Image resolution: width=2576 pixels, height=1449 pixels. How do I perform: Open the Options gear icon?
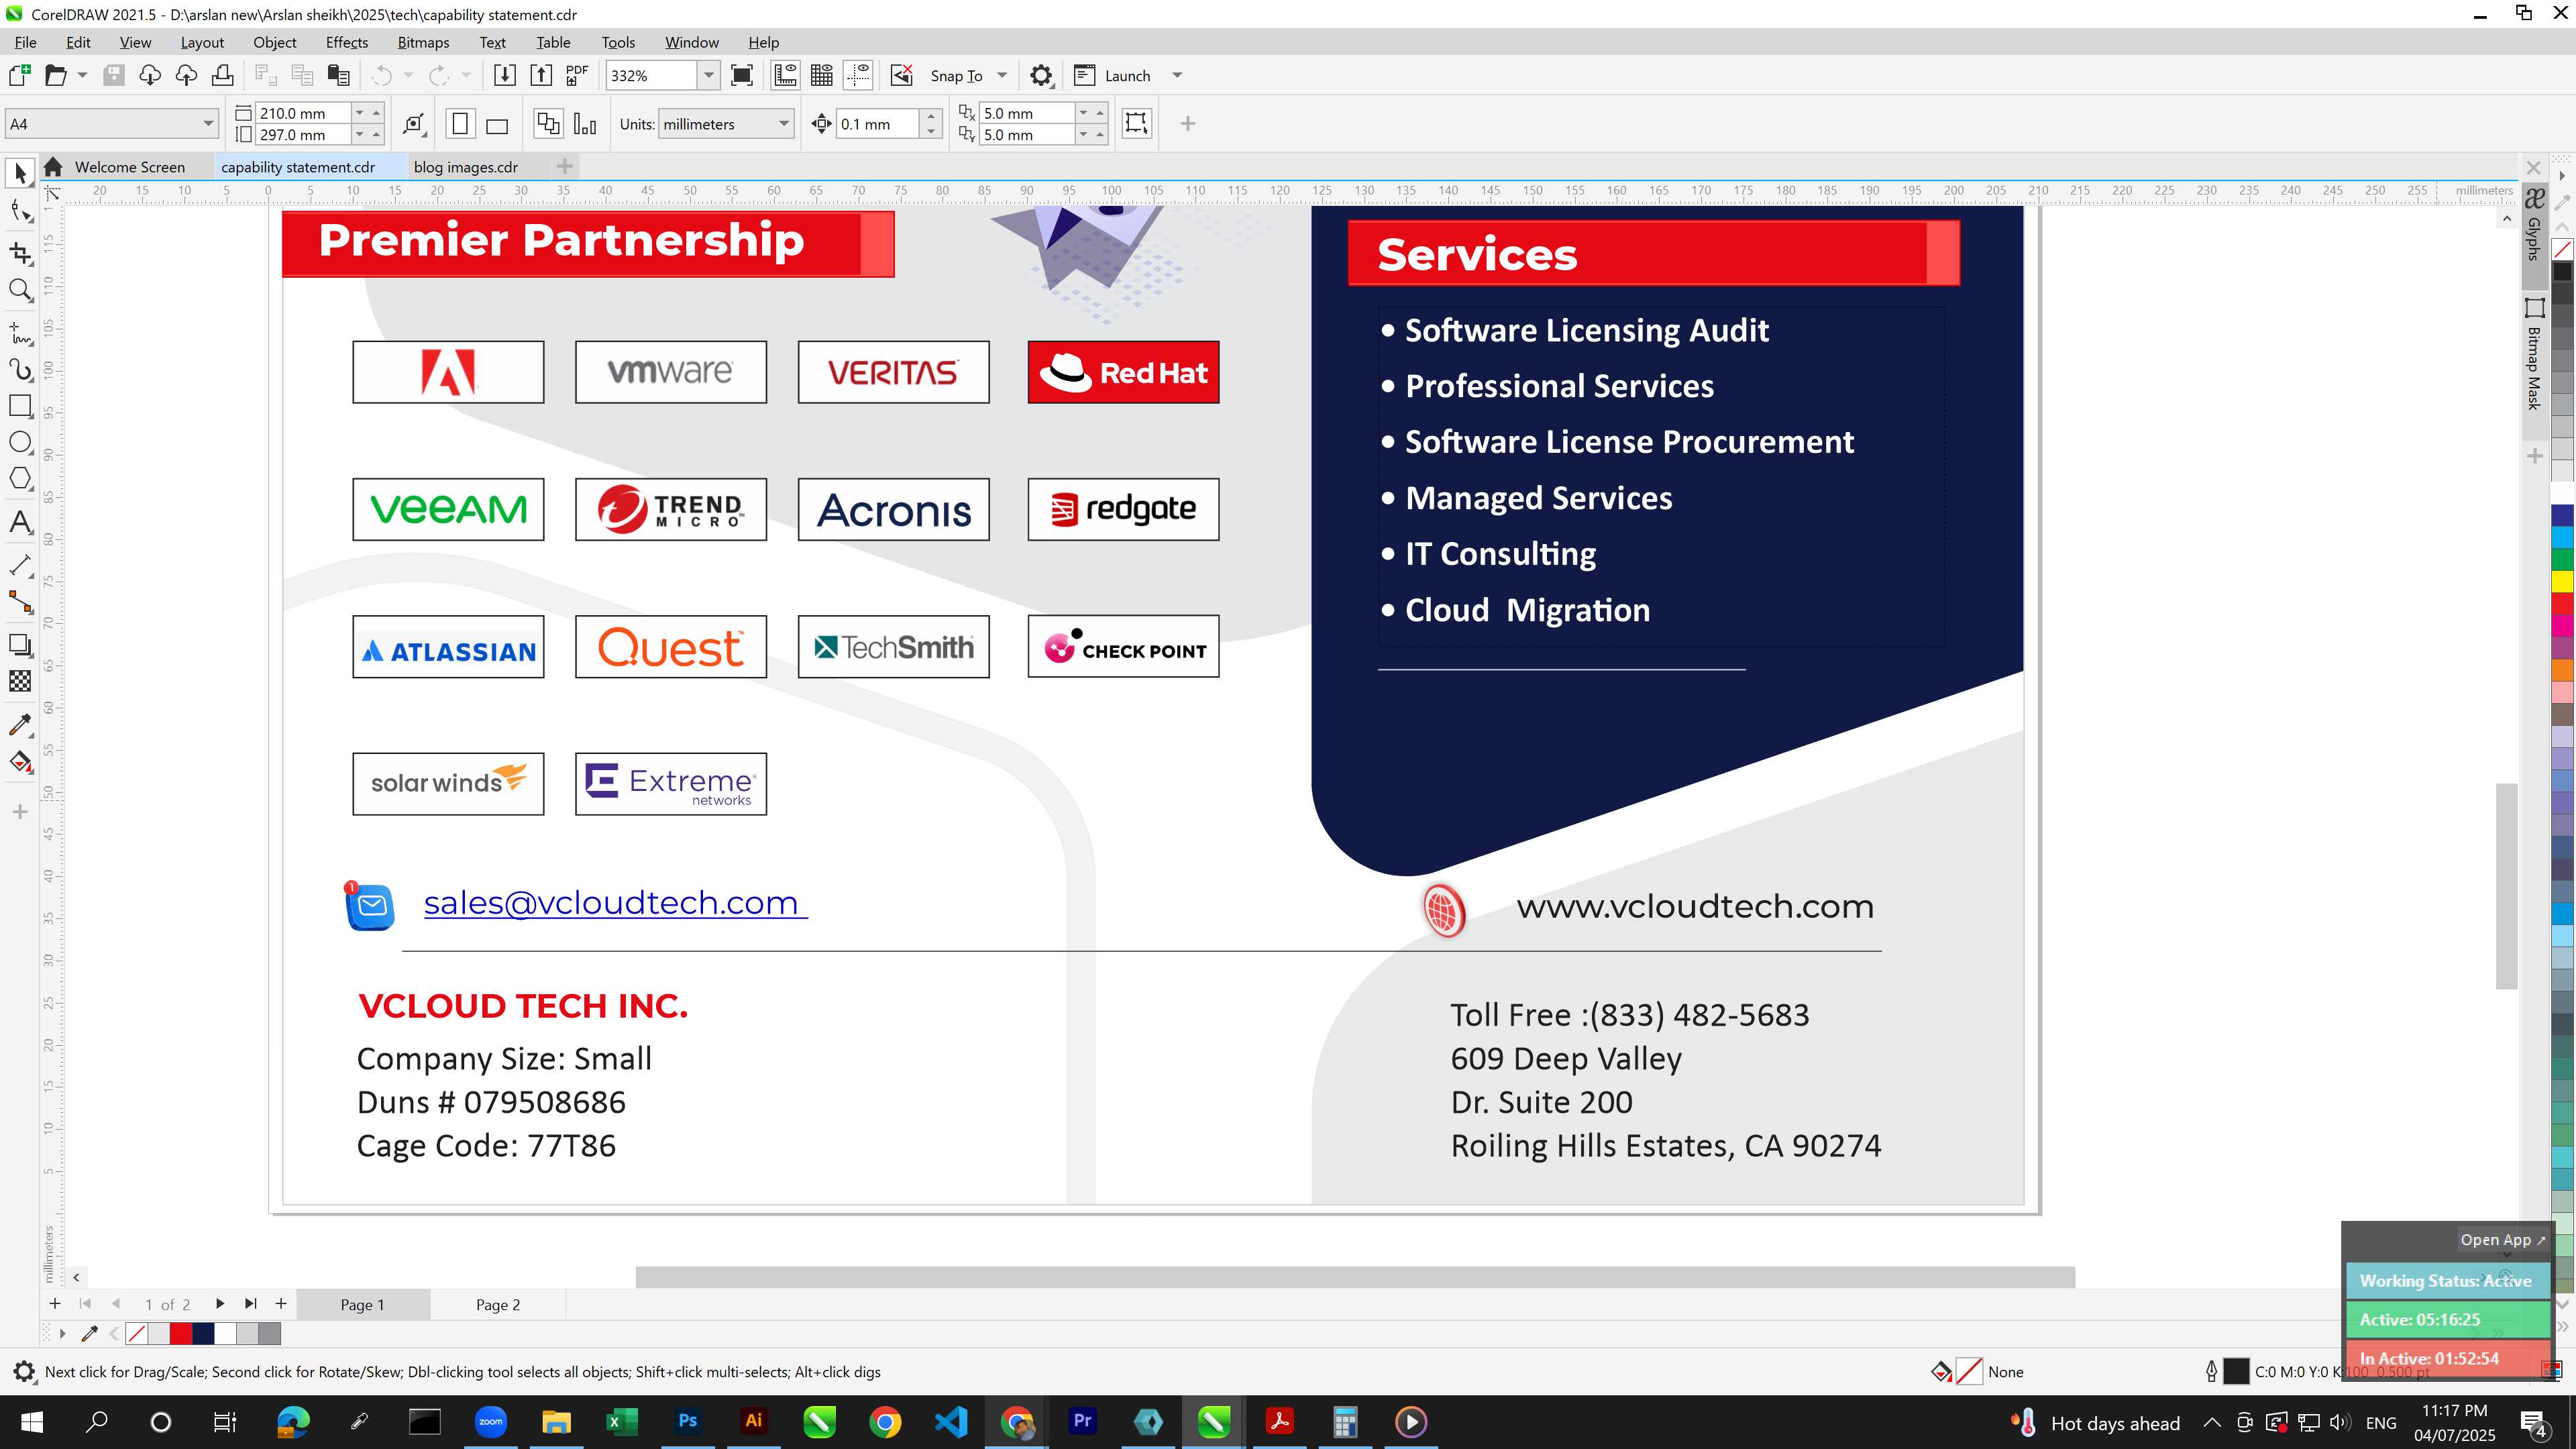[1041, 76]
